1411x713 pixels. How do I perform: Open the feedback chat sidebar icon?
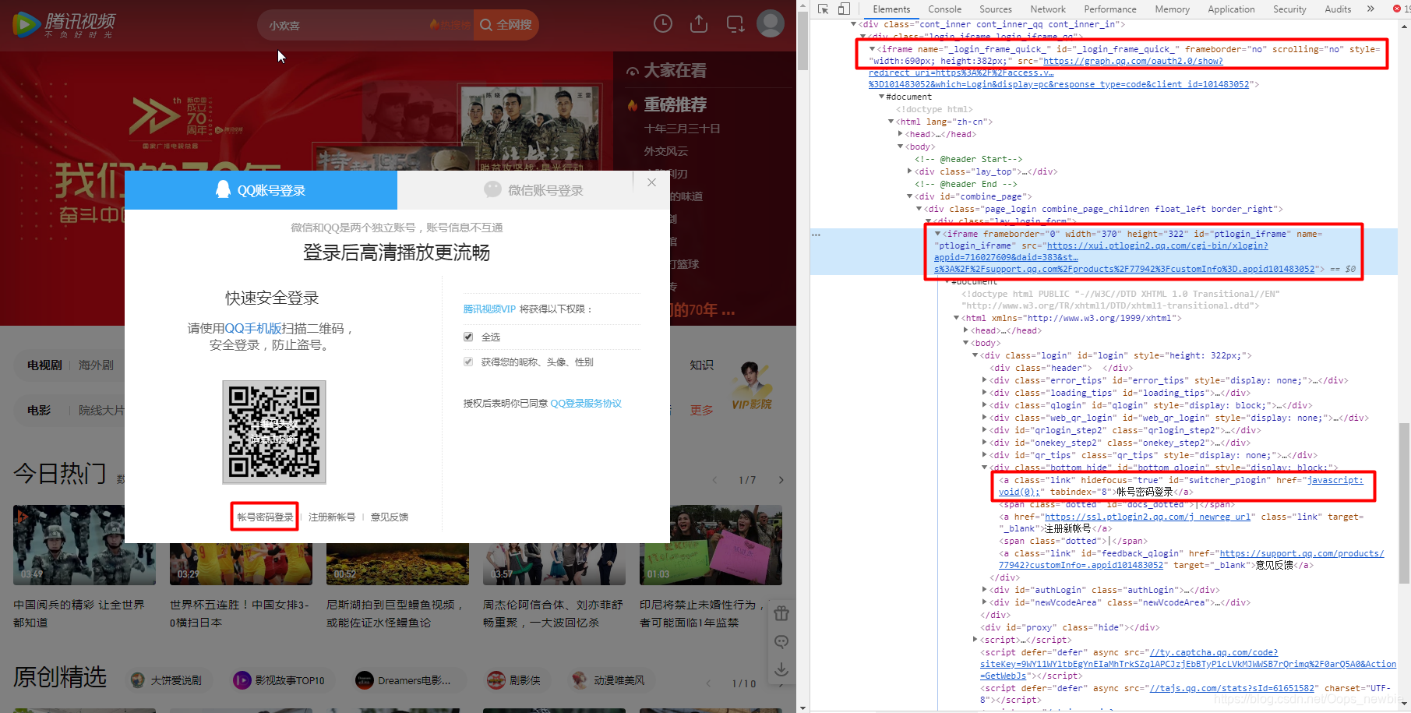(x=781, y=641)
